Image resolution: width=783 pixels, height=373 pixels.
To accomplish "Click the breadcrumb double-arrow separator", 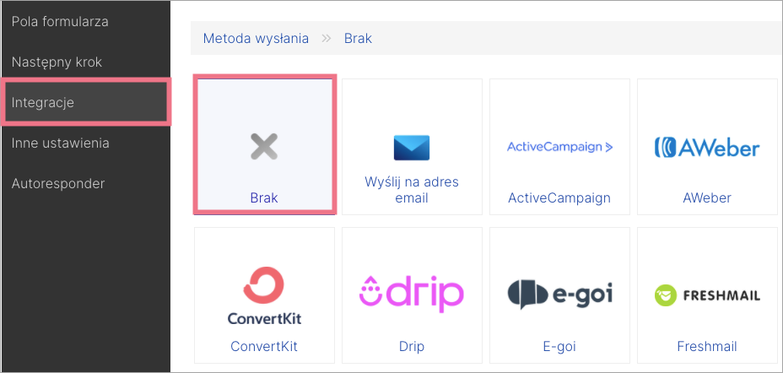I will pyautogui.click(x=327, y=39).
